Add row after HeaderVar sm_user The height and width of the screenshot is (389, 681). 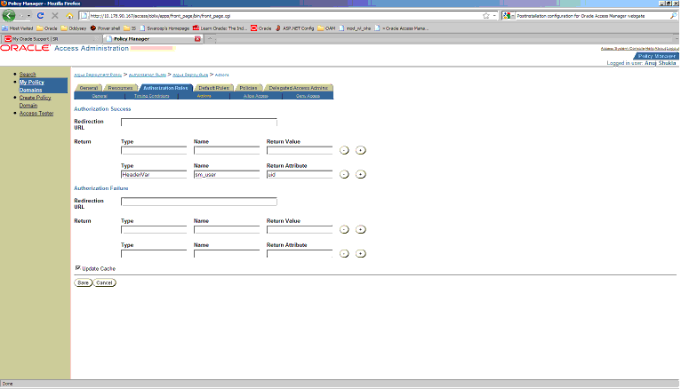360,174
